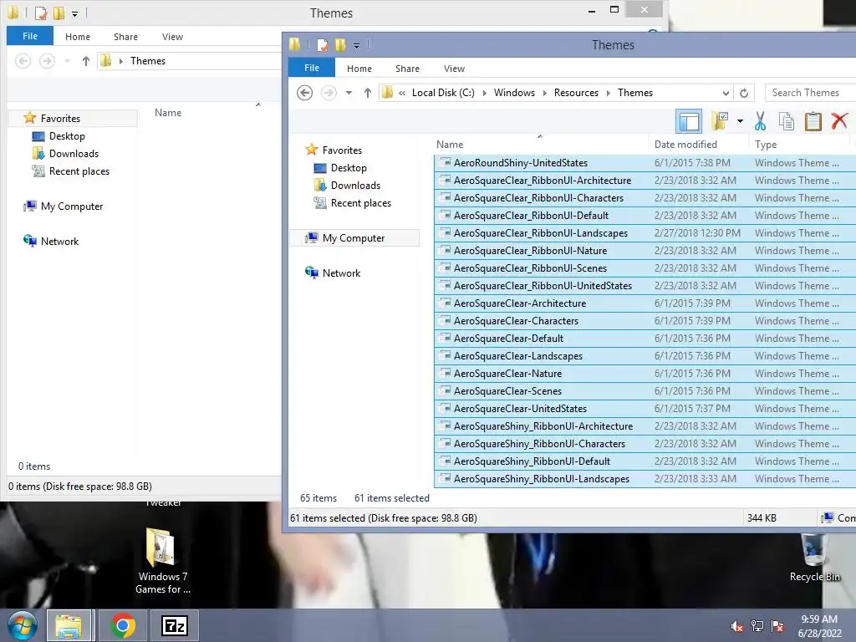Open Customize Quick Access Toolbar dropdown in front window

pos(356,46)
